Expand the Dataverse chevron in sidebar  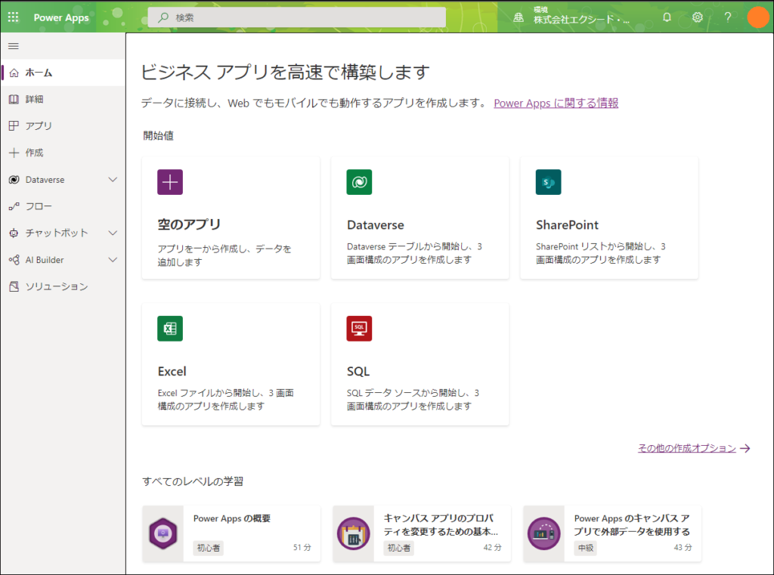[x=113, y=180]
